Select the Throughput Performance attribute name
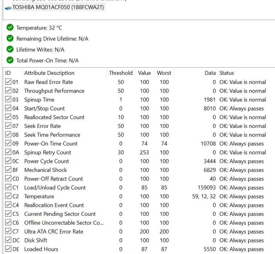Image resolution: width=275 pixels, height=254 pixels. [x=54, y=91]
